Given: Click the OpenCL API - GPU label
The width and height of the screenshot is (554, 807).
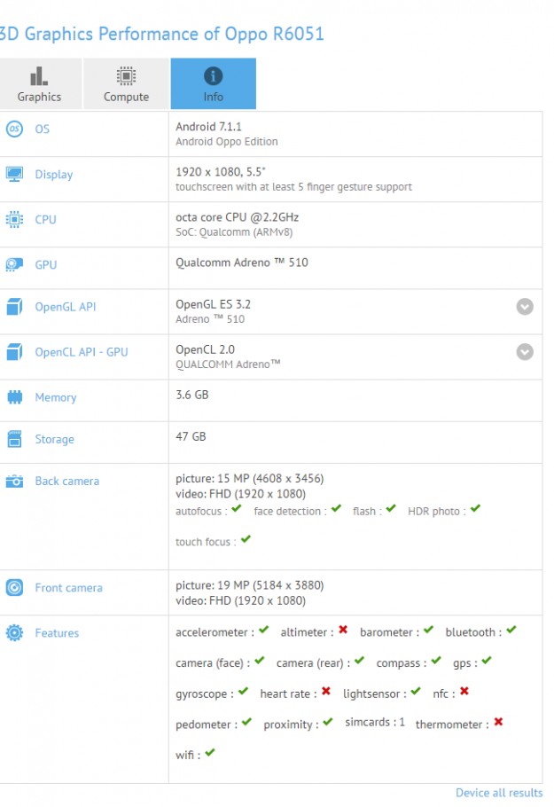Looking at the screenshot, I should [81, 352].
